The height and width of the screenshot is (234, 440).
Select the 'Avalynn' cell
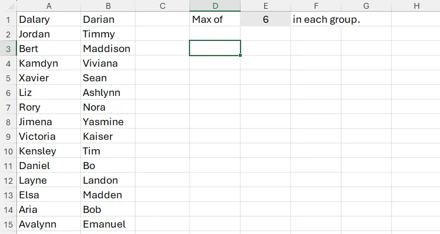point(48,224)
